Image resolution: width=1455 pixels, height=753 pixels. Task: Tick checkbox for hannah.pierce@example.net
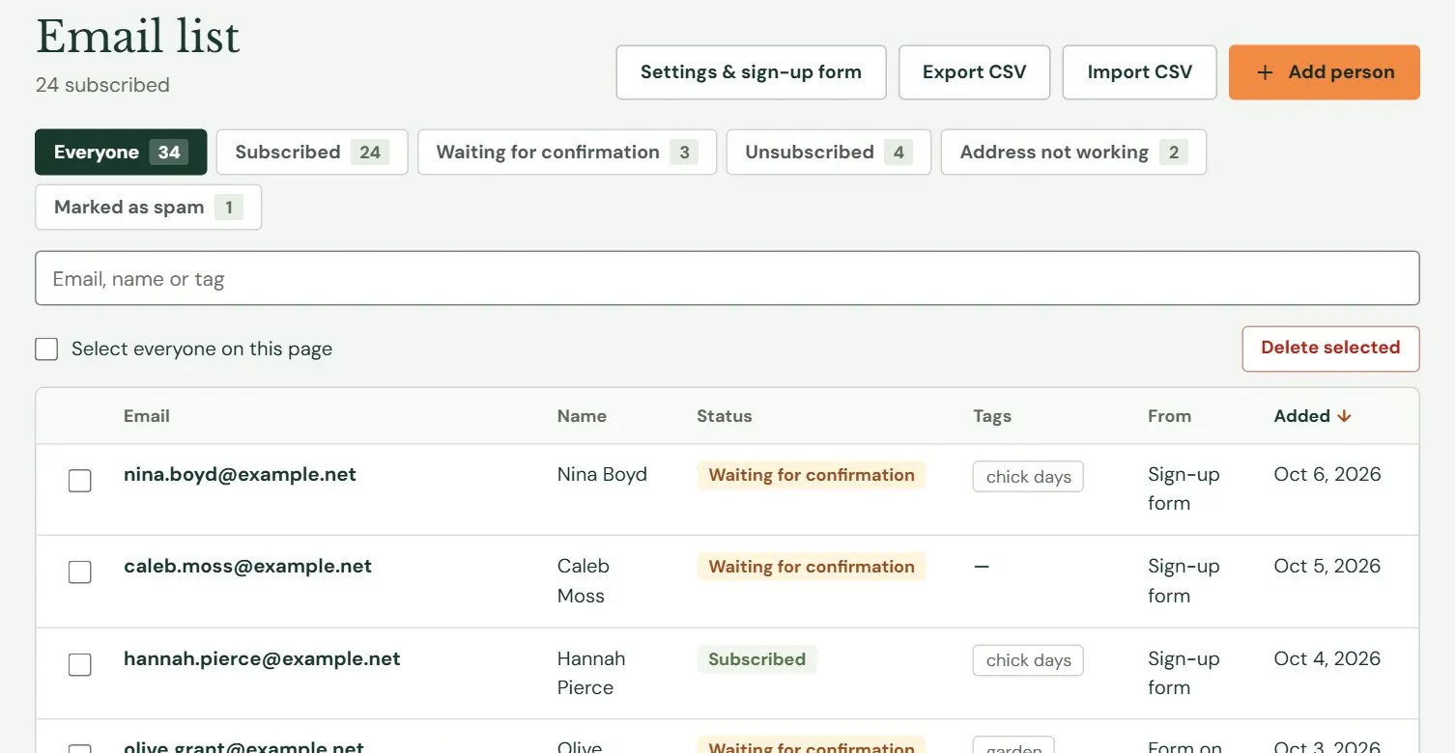80,664
